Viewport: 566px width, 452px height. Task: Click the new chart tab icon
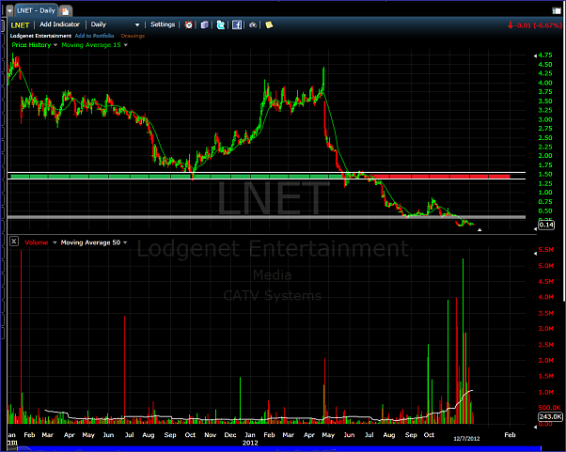(x=65, y=11)
